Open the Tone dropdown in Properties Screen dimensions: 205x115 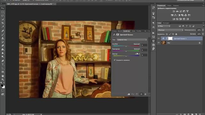point(132,40)
